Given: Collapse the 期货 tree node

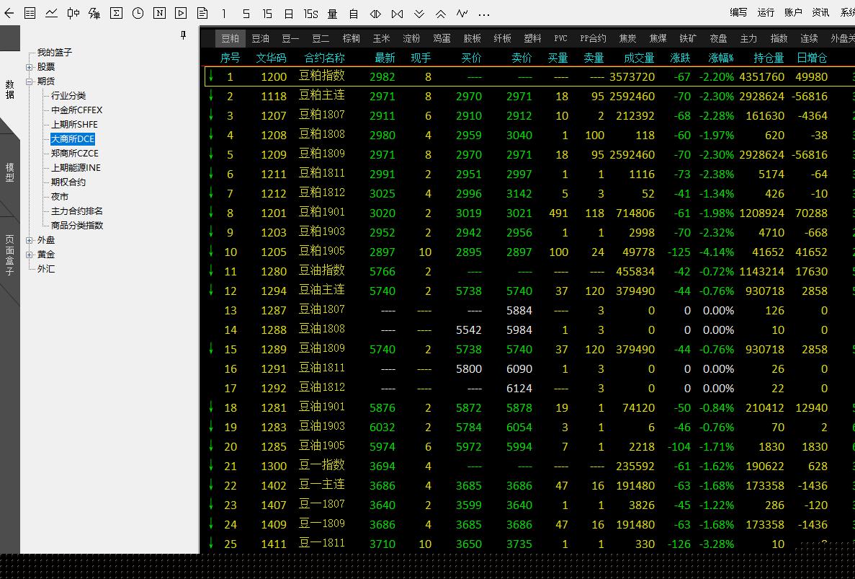Looking at the screenshot, I should (30, 81).
